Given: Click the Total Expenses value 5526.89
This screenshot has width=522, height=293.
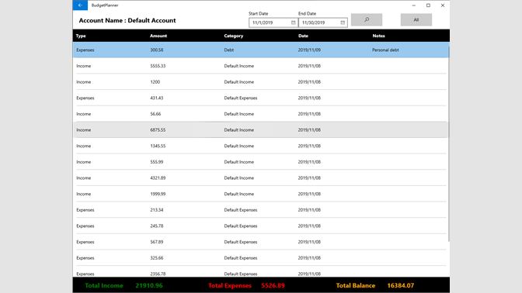Looking at the screenshot, I should [x=273, y=285].
